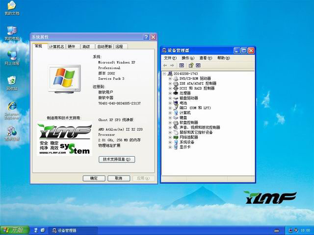Select the 常规 tab
Viewport: 314px width, 235px height.
(40, 46)
